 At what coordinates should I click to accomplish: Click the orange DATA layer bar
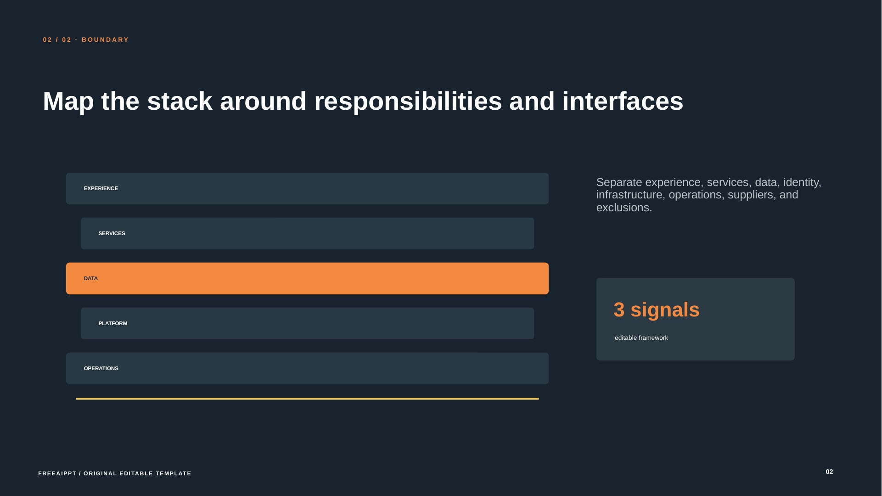(x=307, y=278)
